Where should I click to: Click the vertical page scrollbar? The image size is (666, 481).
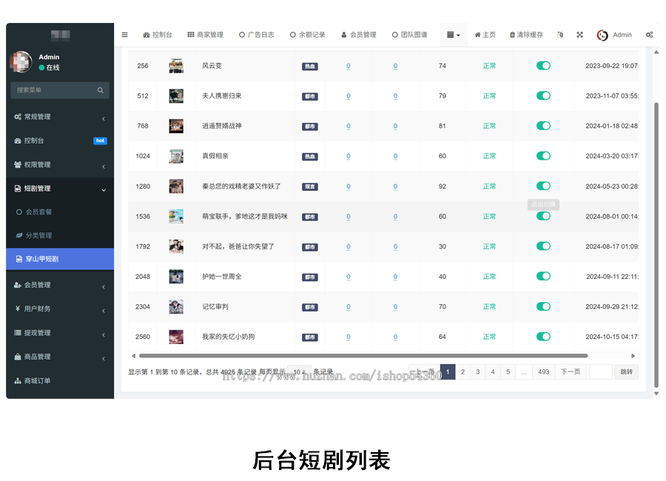(x=656, y=245)
